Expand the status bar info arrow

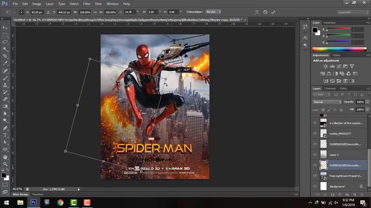pos(79,189)
